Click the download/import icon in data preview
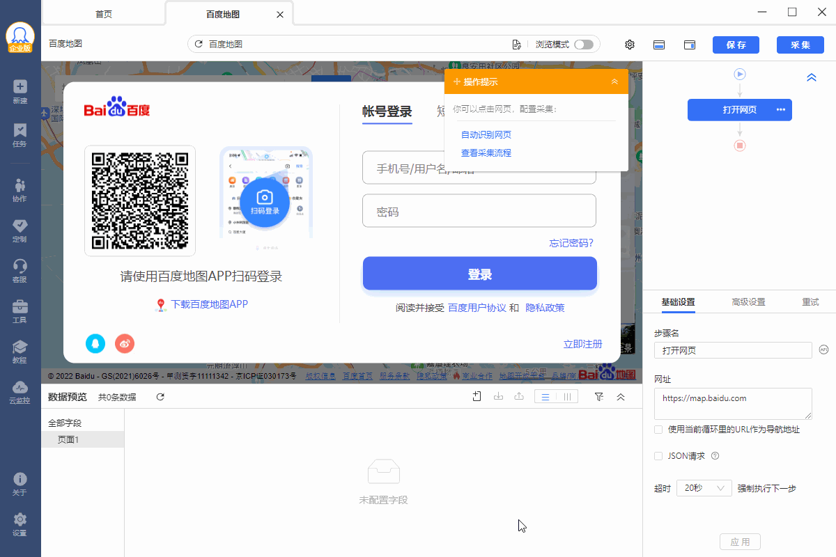836x557 pixels. [498, 396]
